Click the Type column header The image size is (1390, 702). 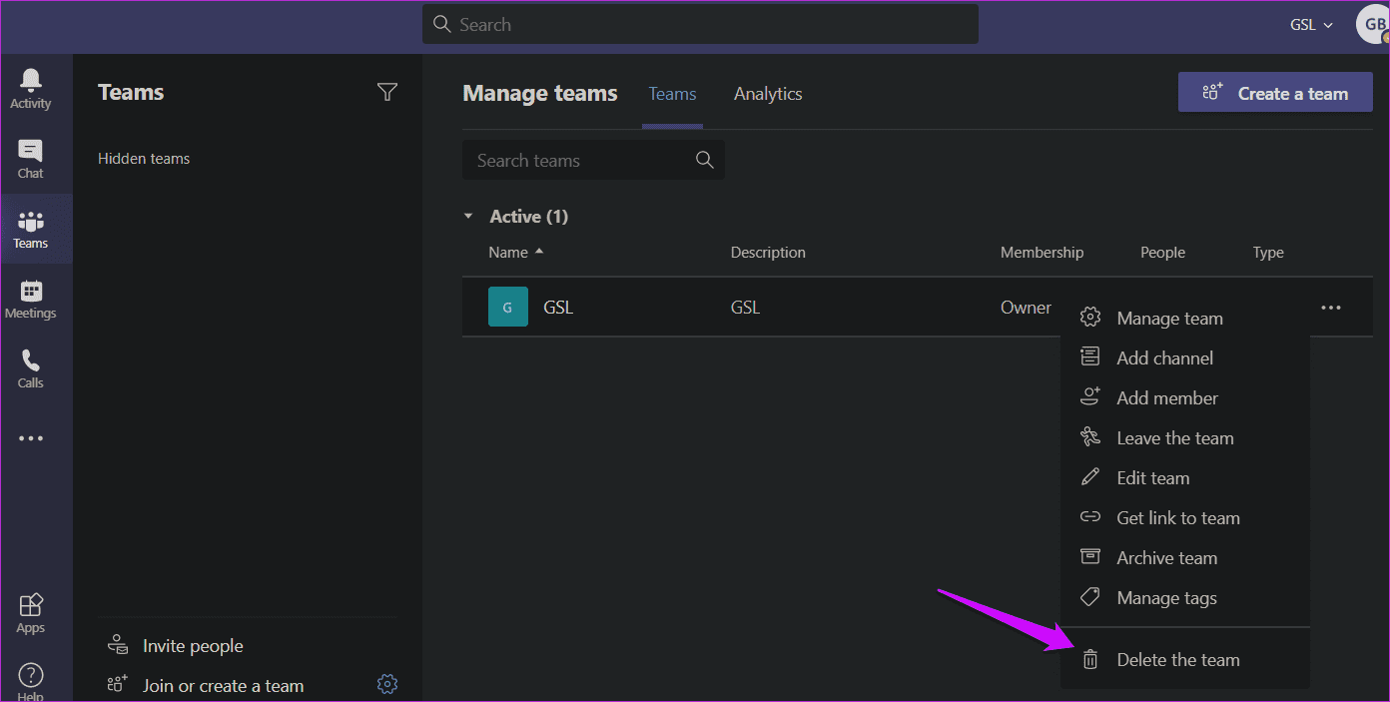[x=1268, y=253]
